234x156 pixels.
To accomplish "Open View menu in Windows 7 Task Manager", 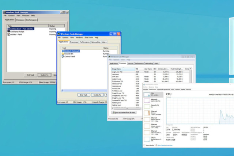I will click(123, 60).
